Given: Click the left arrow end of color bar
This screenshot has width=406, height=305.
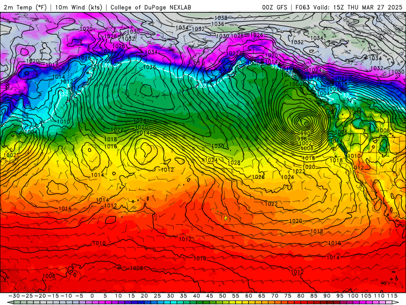Looking at the screenshot, I should 10,302.
